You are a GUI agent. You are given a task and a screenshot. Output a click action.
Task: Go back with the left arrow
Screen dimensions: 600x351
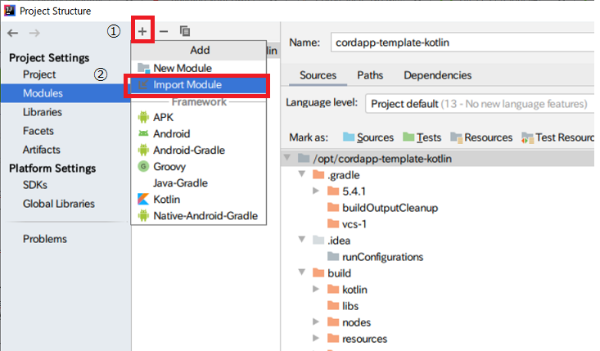pyautogui.click(x=12, y=33)
